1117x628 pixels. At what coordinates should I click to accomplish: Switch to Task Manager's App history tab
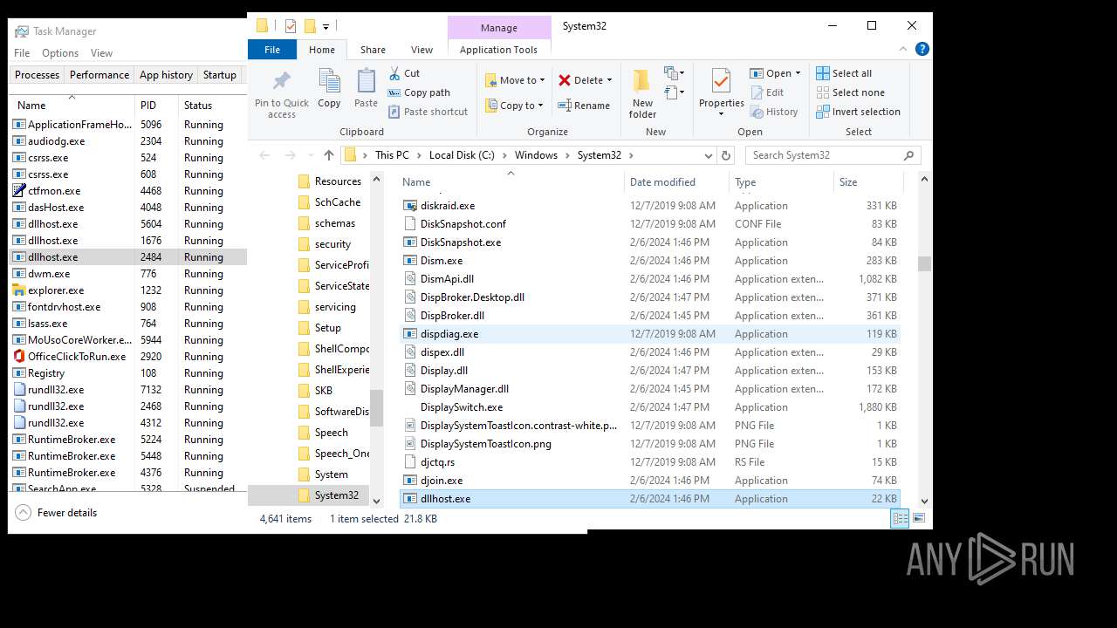pyautogui.click(x=166, y=75)
